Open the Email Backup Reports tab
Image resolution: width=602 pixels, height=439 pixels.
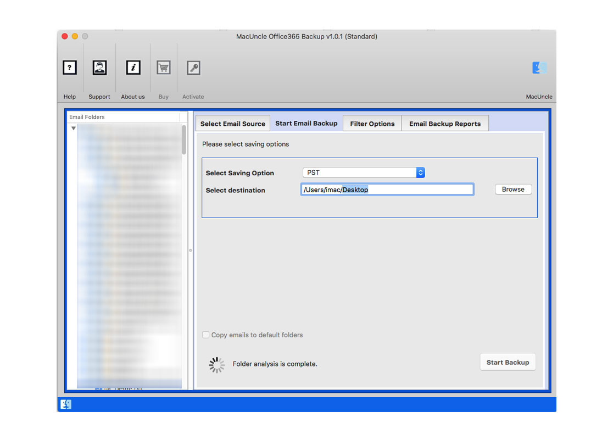[x=445, y=123]
